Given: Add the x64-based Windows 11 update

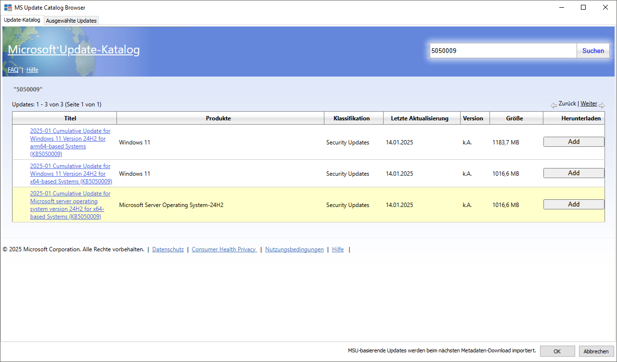Looking at the screenshot, I should [x=573, y=173].
